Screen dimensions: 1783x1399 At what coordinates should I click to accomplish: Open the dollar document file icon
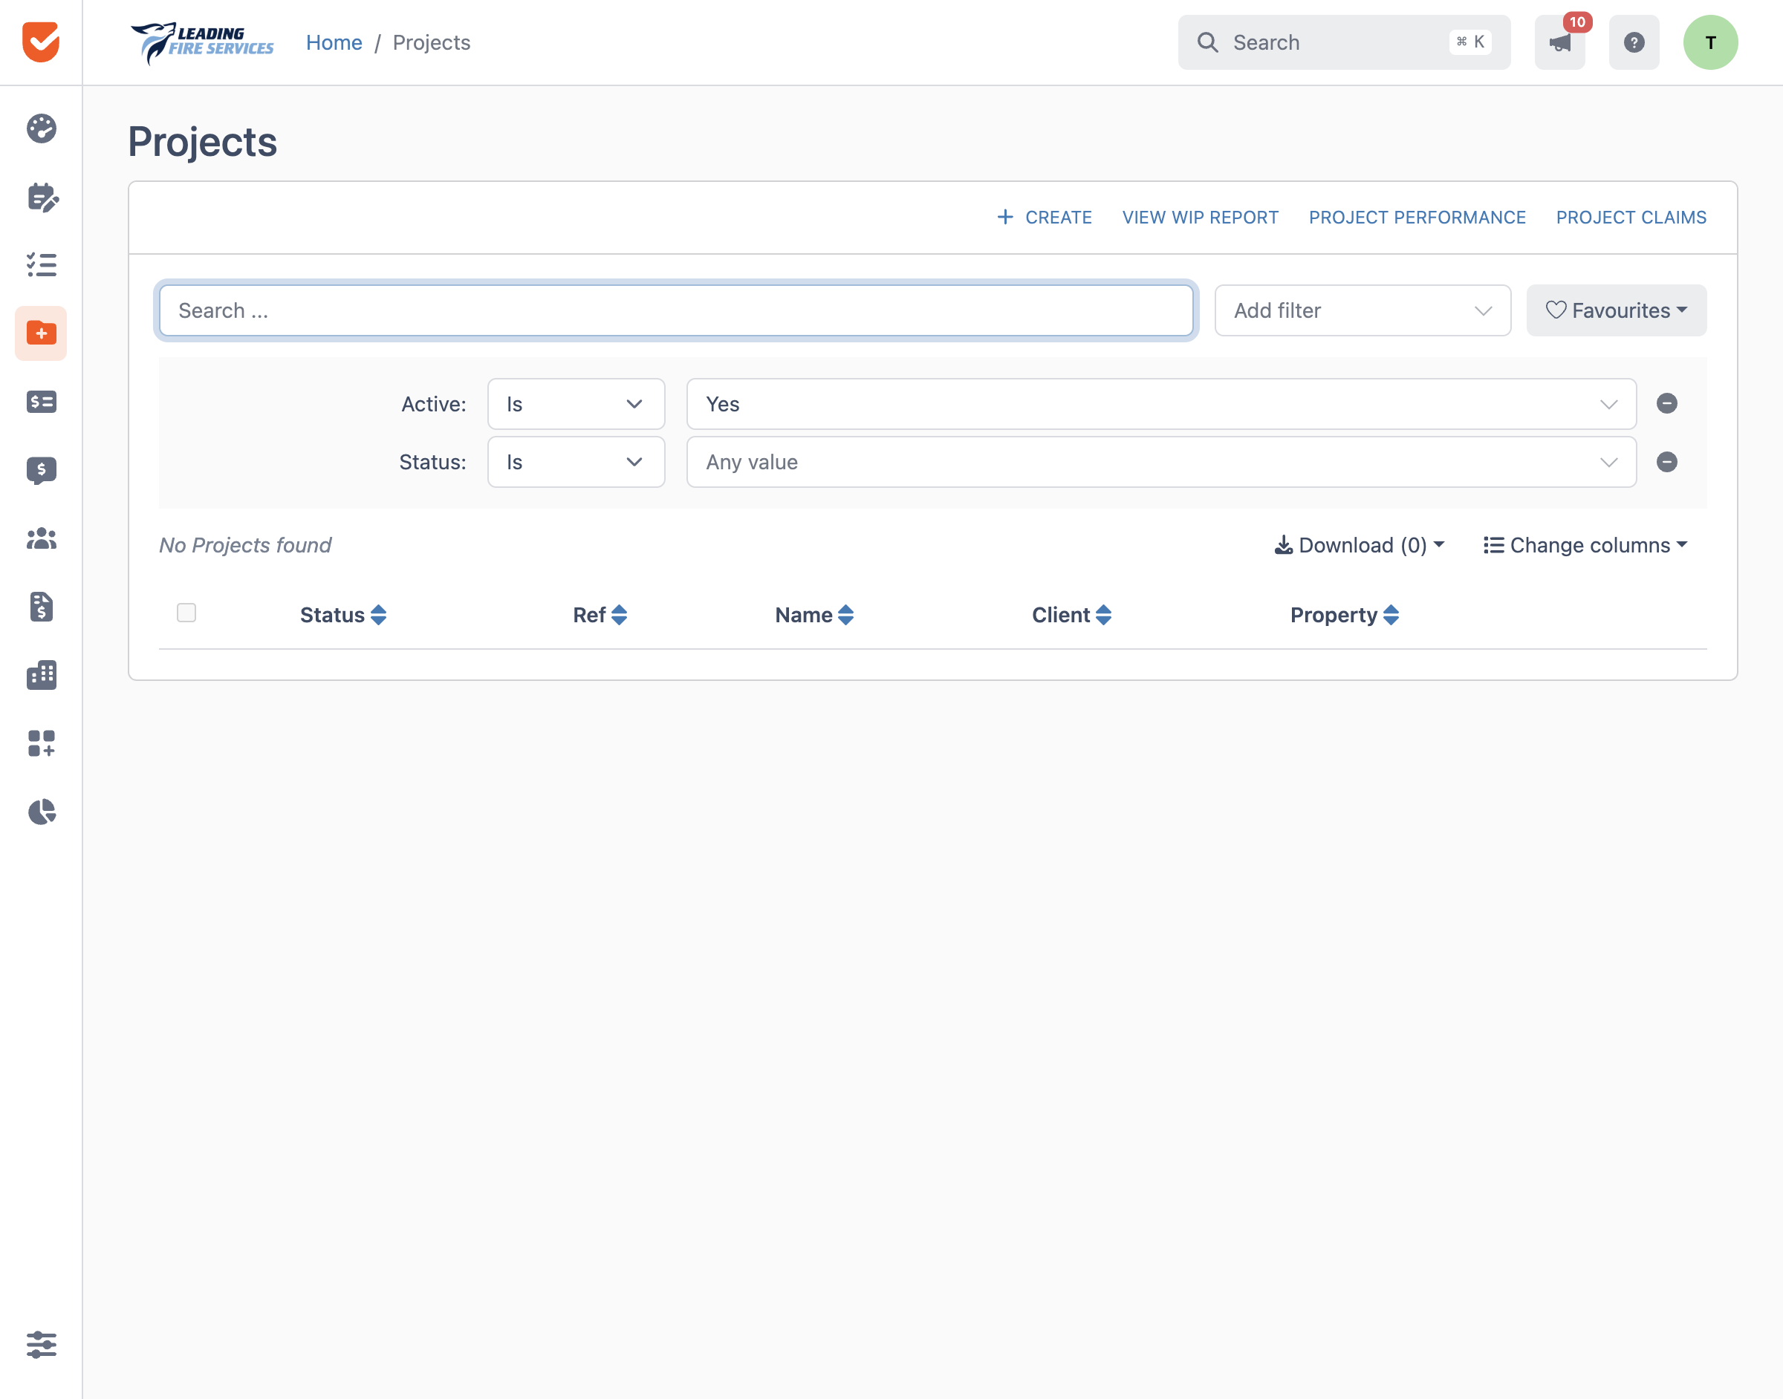41,607
